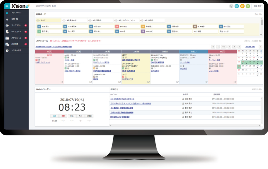Viewport: 268px width, 169px height.
Task: Click the 2018年07月16日(月) date range link
Action: pos(54,47)
